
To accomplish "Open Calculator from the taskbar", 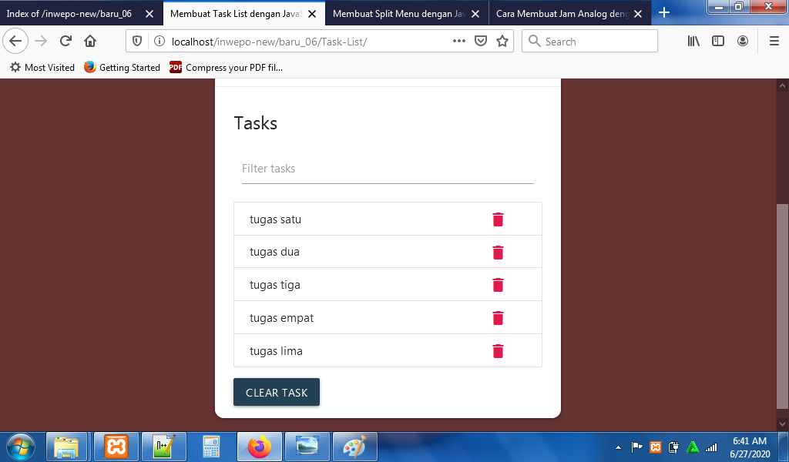I will pyautogui.click(x=211, y=447).
